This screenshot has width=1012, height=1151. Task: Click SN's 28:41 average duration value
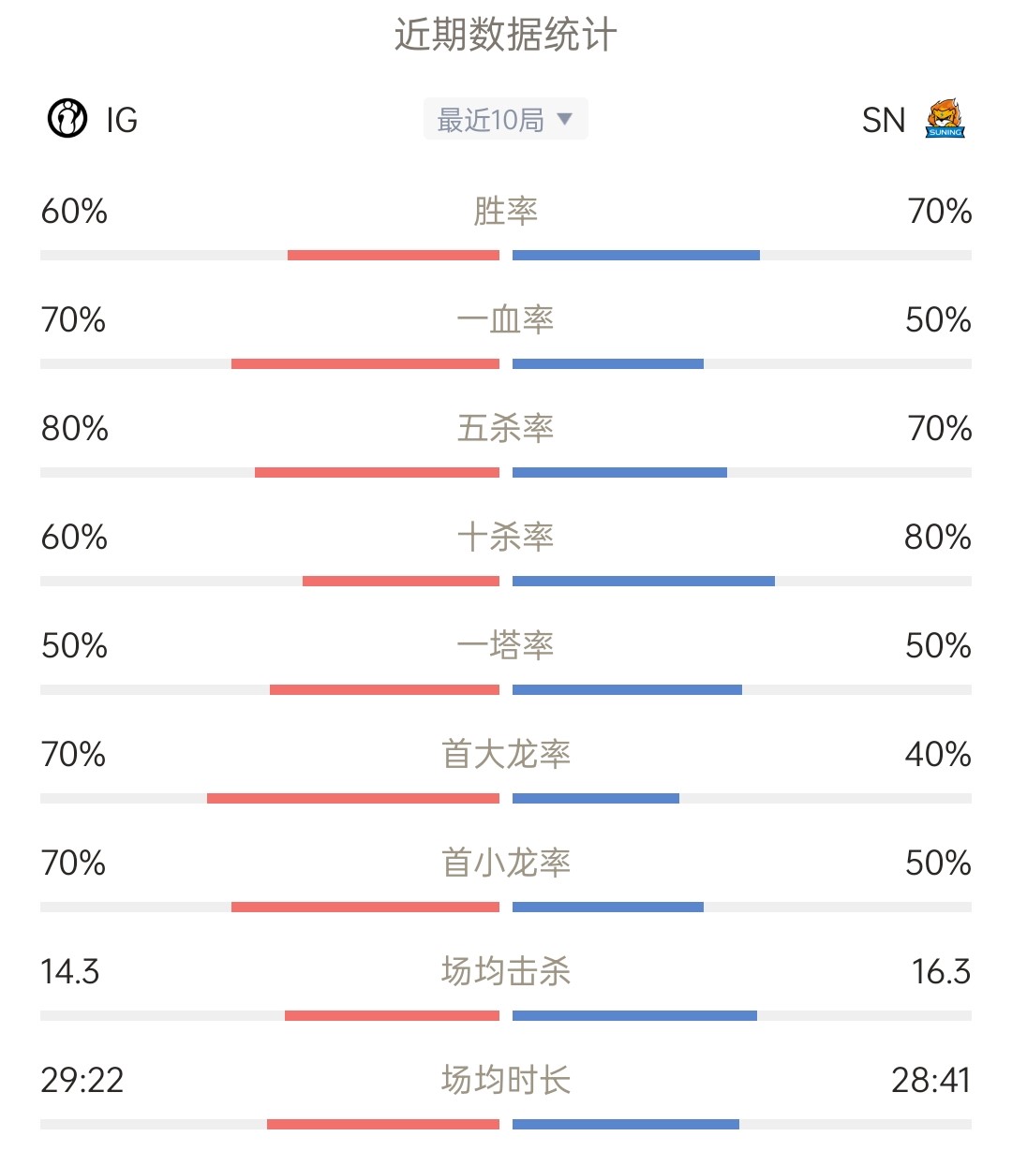pos(930,1081)
